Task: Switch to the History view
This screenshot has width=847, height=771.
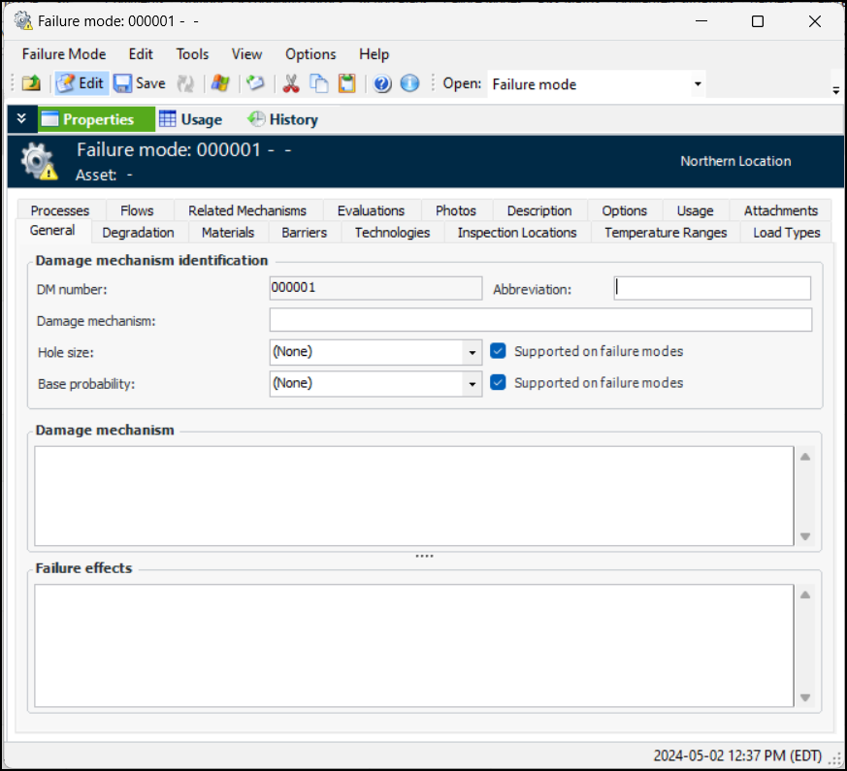Action: point(282,120)
